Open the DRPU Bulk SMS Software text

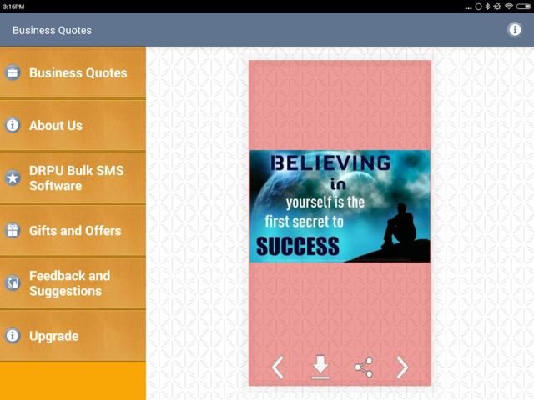[x=76, y=177]
